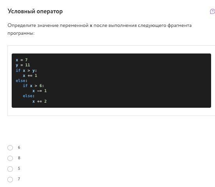Click the answer label text "5"
This screenshot has height=187, width=215.
[x=19, y=168]
